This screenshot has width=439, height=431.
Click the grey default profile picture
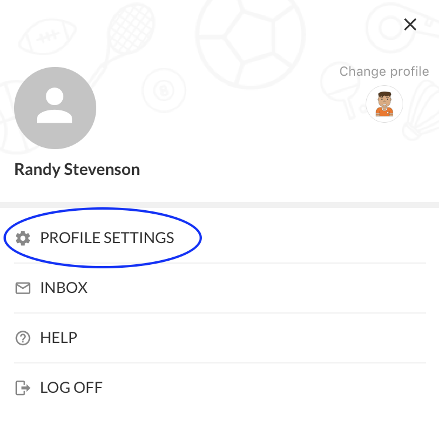(x=55, y=108)
